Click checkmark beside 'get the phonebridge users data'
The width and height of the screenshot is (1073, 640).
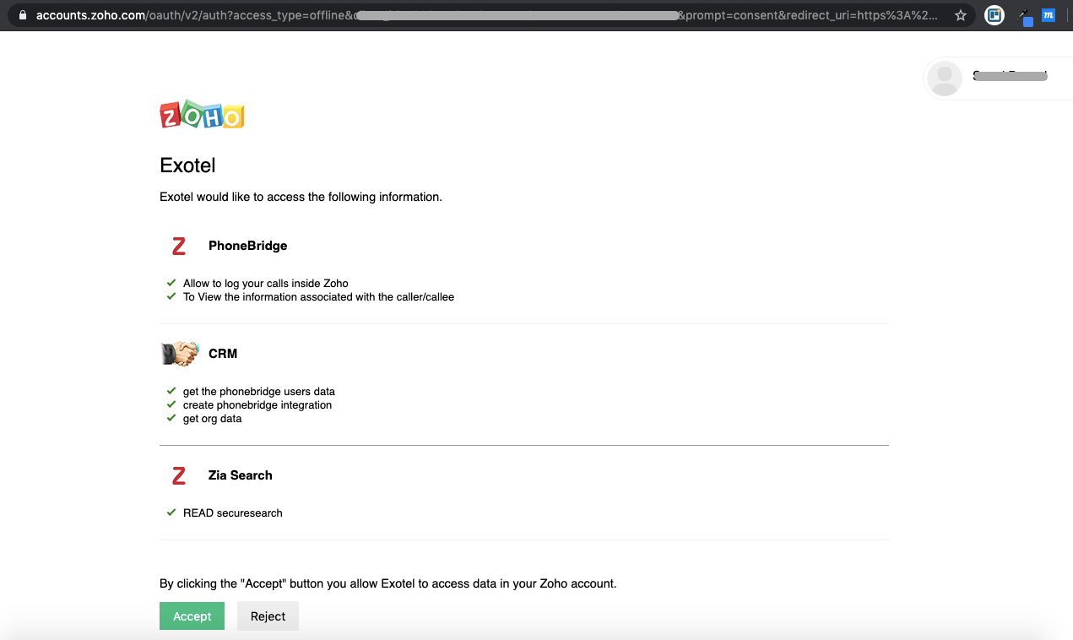(x=171, y=391)
